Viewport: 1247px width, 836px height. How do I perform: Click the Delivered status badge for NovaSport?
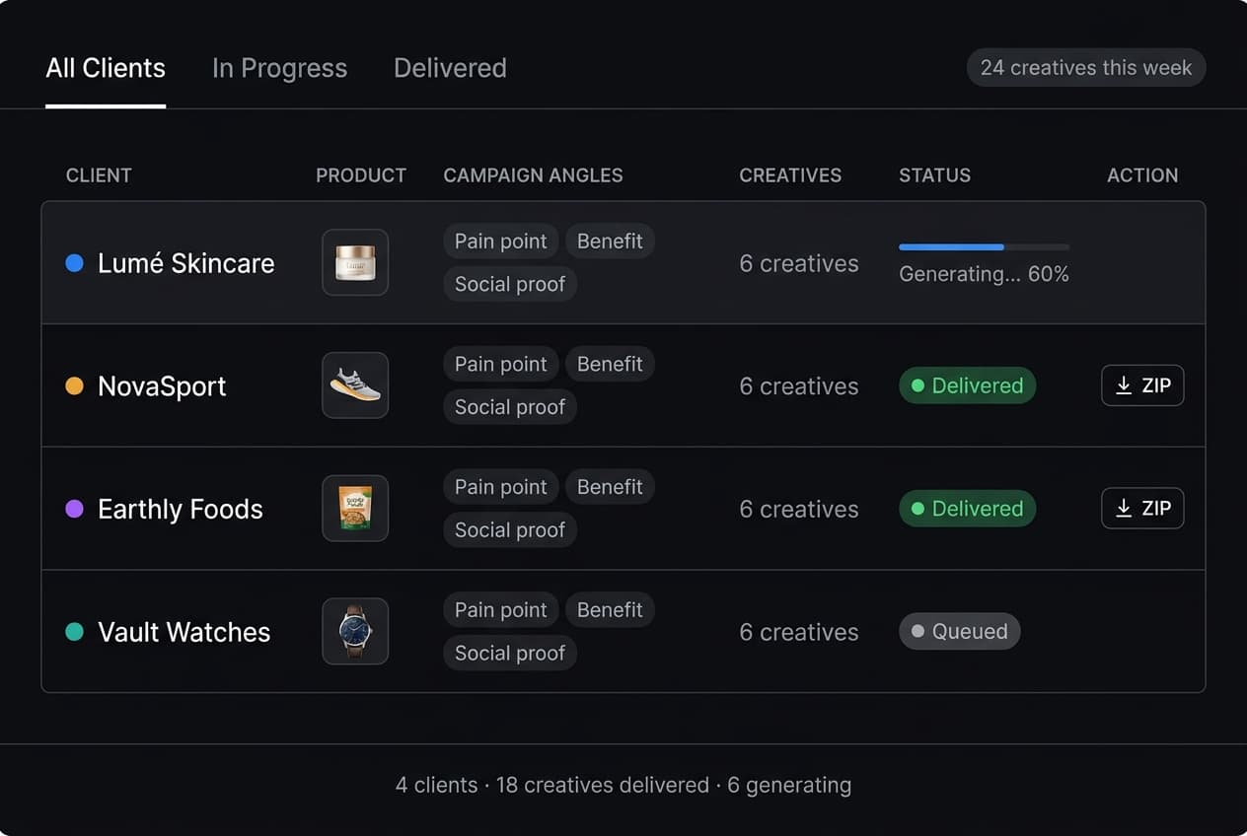coord(967,385)
